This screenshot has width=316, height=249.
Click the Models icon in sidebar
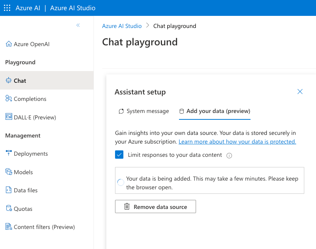pyautogui.click(x=9, y=172)
